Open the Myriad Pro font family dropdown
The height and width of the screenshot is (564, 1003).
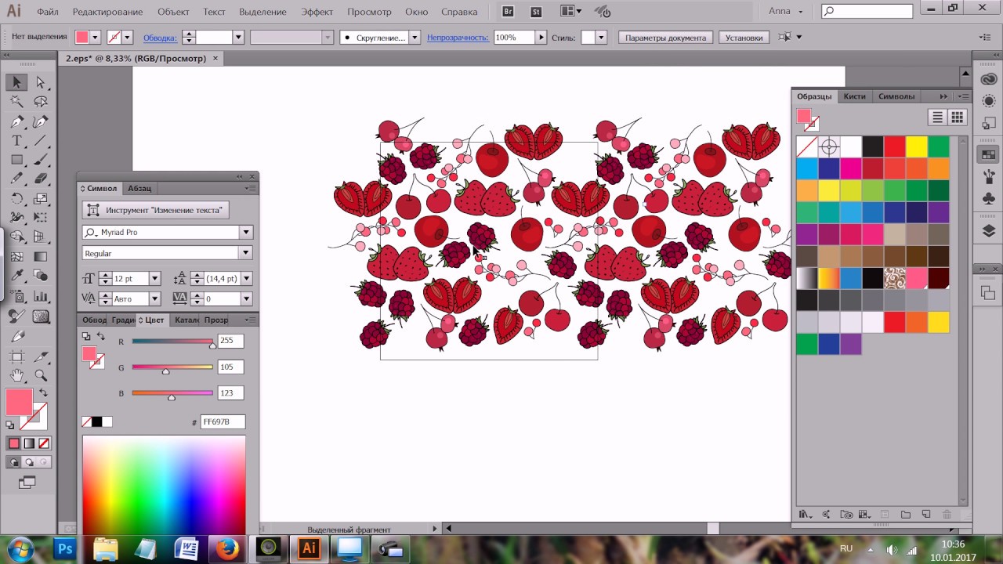coord(246,233)
